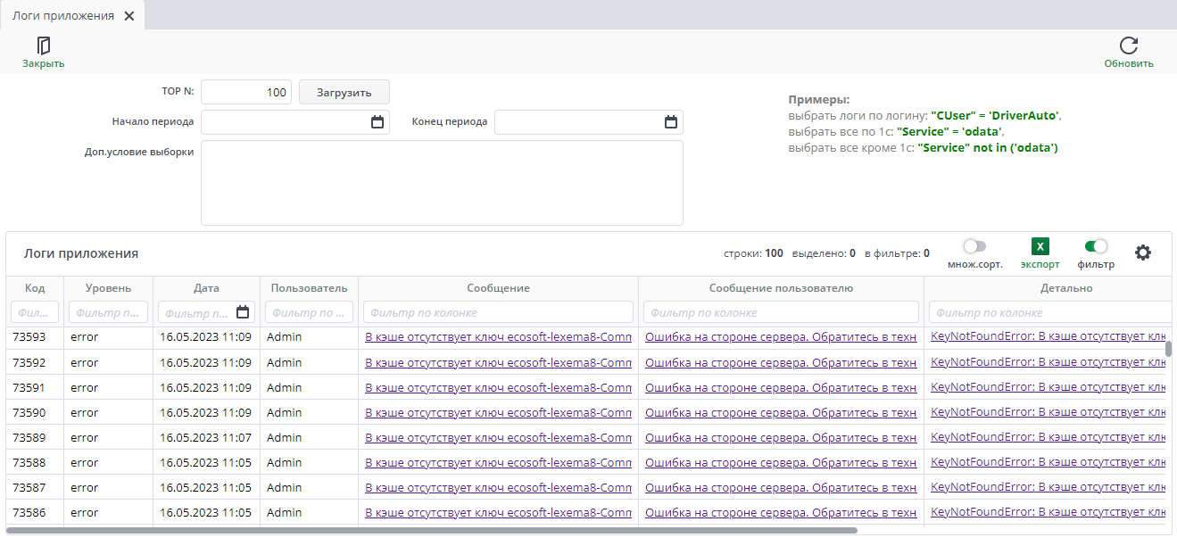Screen dimensions: 1177x538
Task: Open calendar for Конец периода
Action: (x=671, y=122)
